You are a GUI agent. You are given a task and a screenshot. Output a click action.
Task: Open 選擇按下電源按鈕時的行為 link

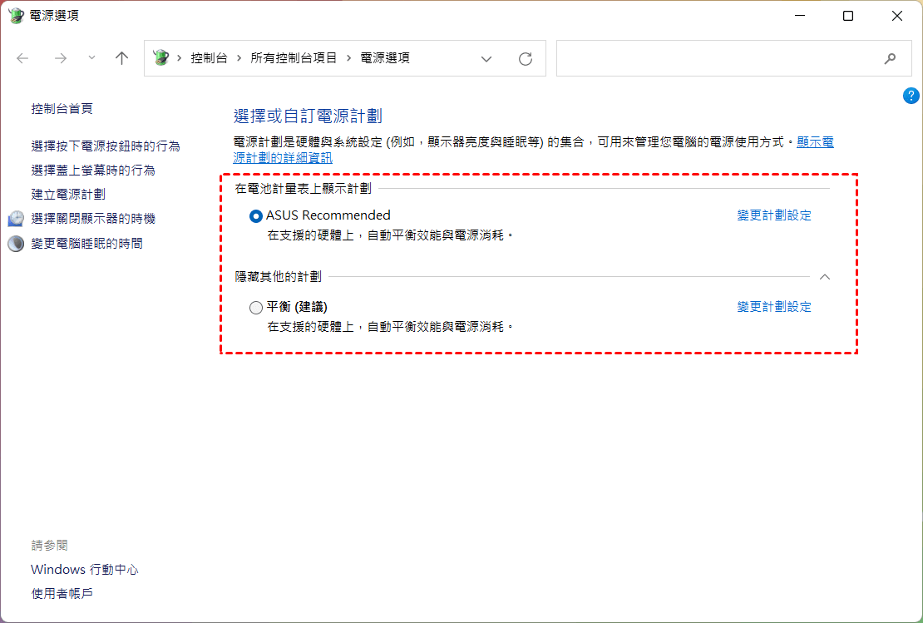click(106, 146)
